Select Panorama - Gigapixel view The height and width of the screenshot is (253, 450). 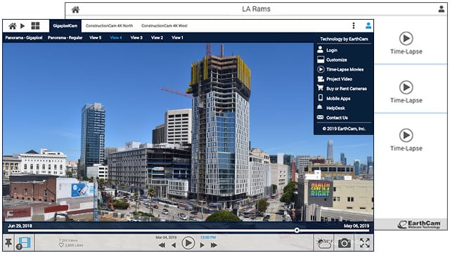click(x=24, y=37)
